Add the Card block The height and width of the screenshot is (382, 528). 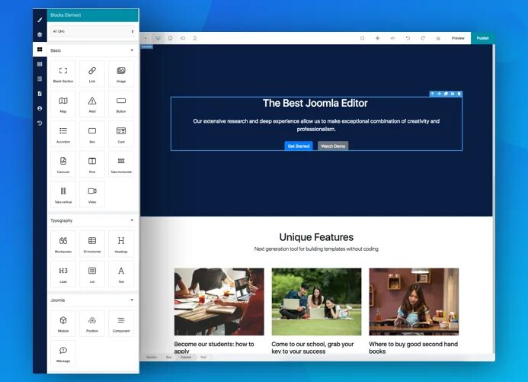pyautogui.click(x=121, y=134)
